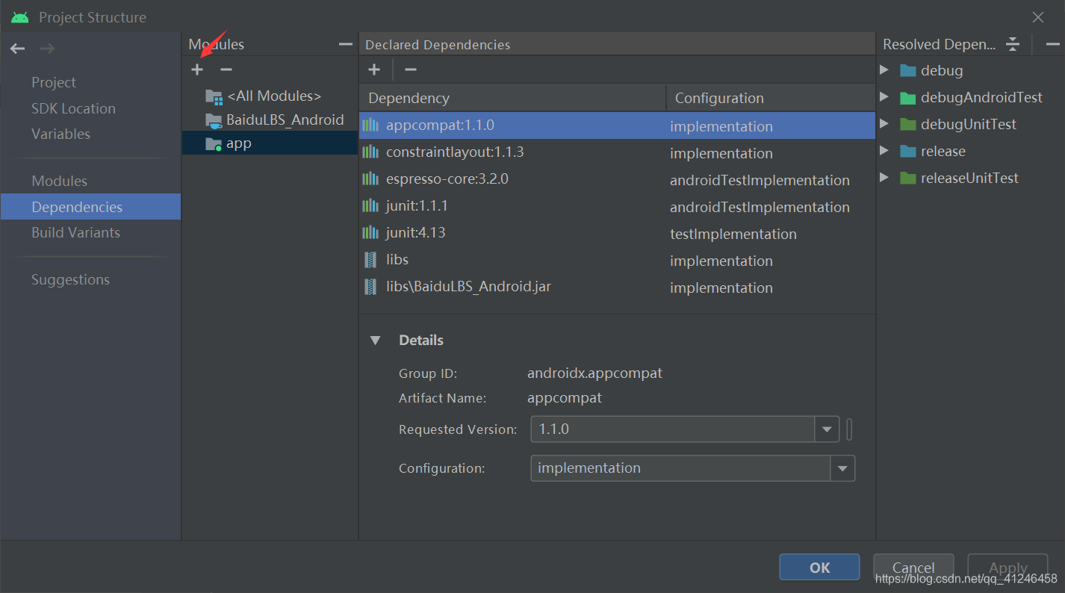Viewport: 1065px width, 593px height.
Task: Click the collapse-all icon in Resolved Dependencies
Action: (x=1012, y=44)
